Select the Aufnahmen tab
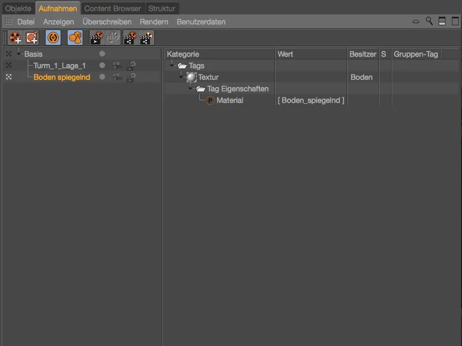Image resolution: width=462 pixels, height=346 pixels. (58, 9)
